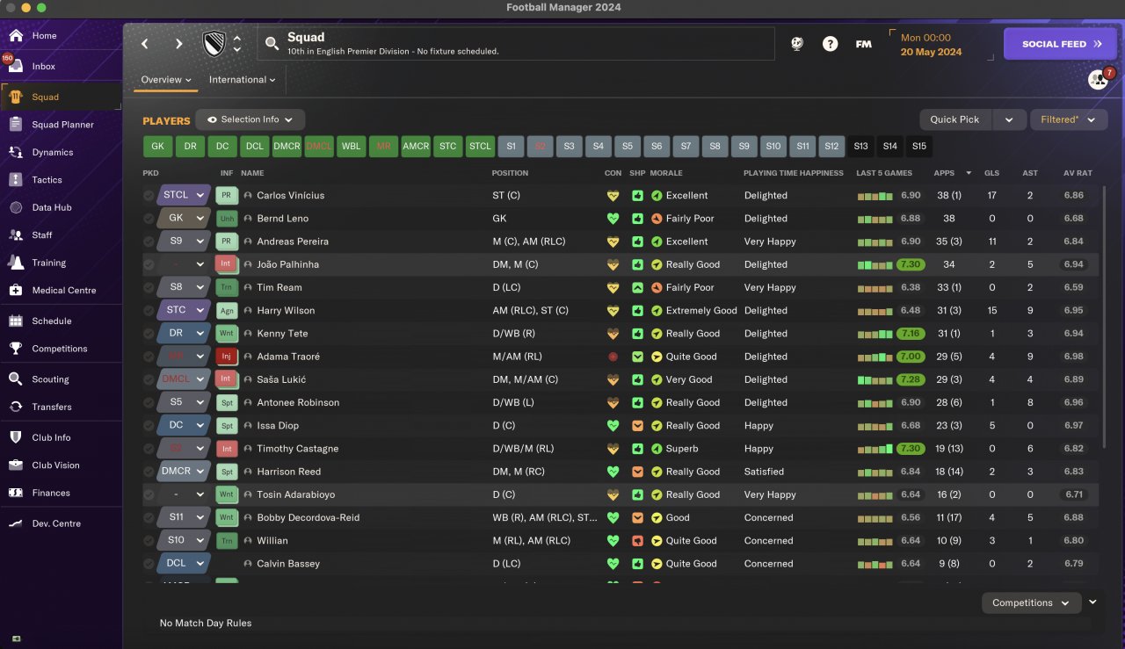Open the Scouting magnifier icon
The width and height of the screenshot is (1125, 649).
16,379
